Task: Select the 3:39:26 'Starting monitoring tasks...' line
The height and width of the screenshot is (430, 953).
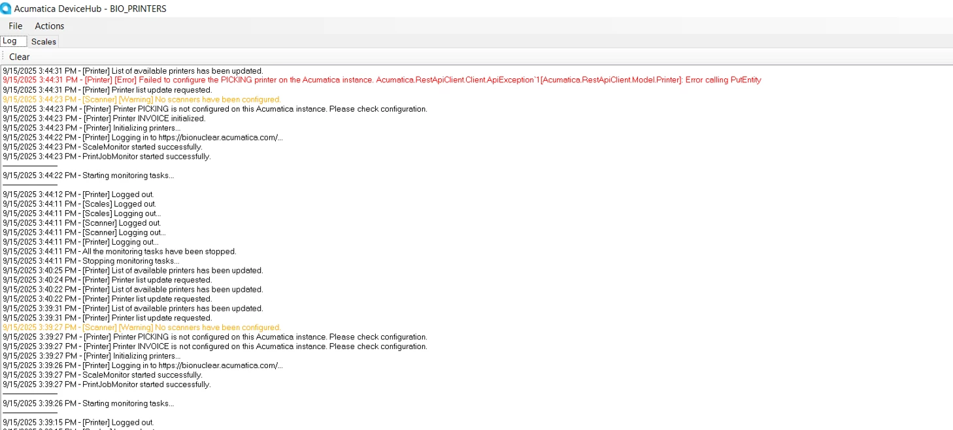Action: click(88, 403)
